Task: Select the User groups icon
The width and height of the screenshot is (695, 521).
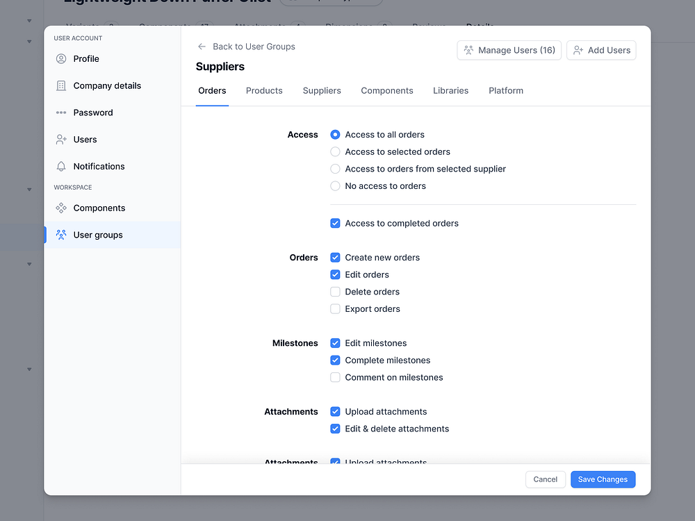Action: point(62,235)
